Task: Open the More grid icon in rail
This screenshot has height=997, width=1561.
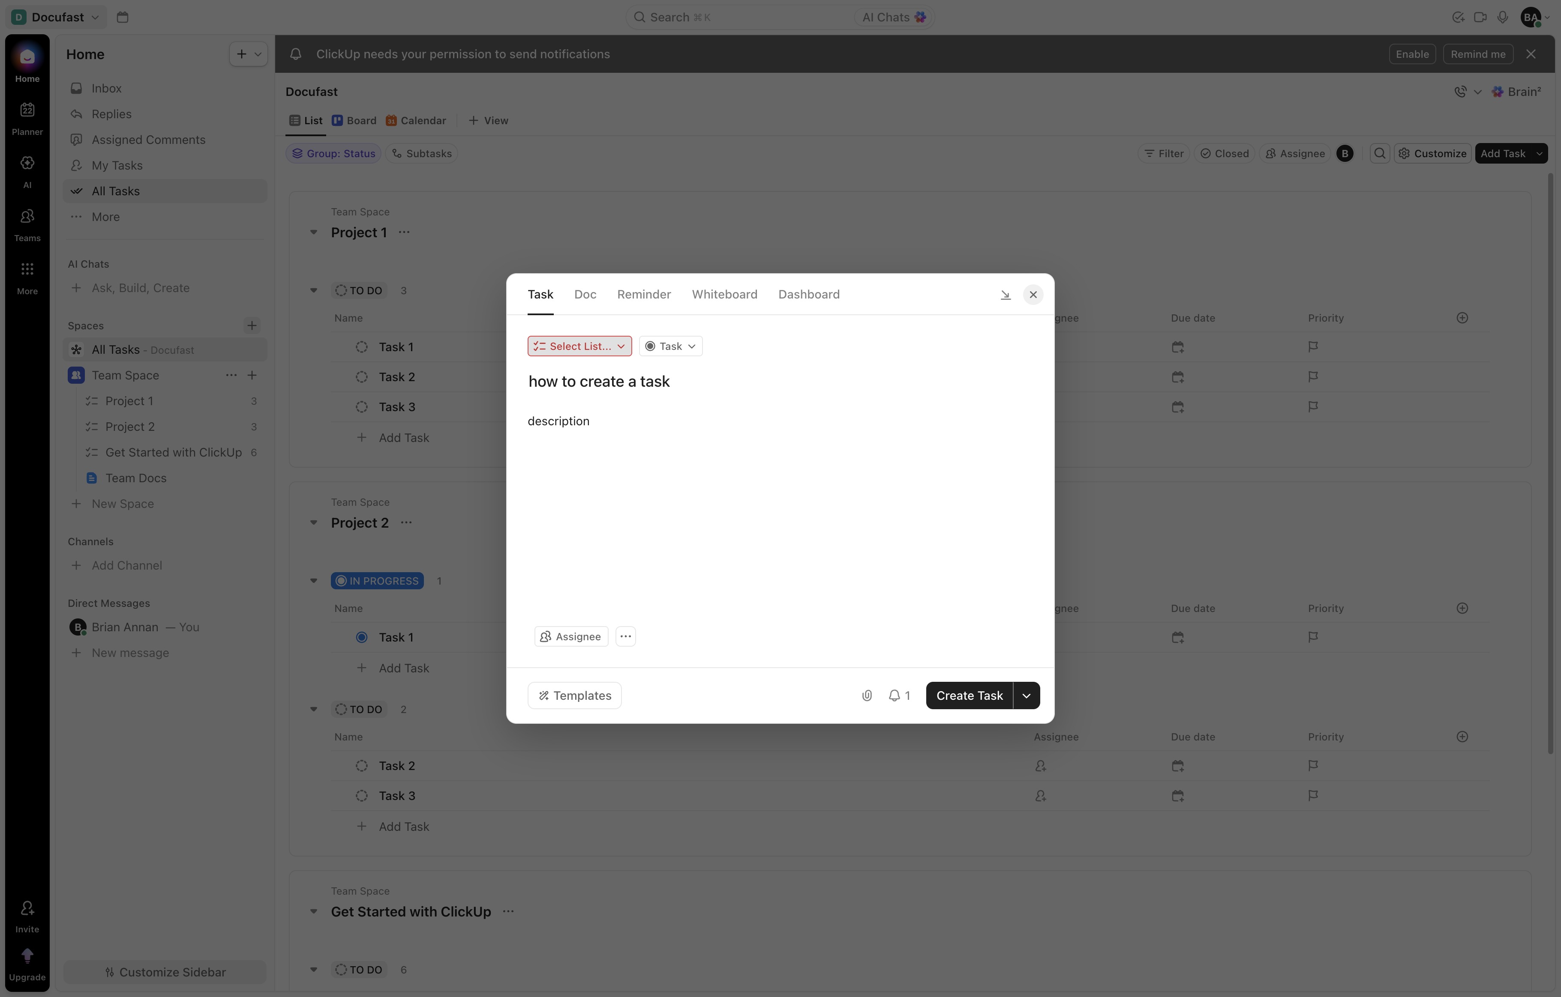Action: 27,269
